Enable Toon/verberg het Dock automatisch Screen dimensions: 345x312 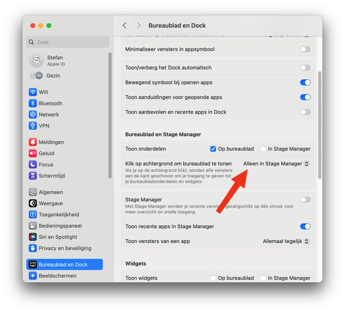(305, 68)
